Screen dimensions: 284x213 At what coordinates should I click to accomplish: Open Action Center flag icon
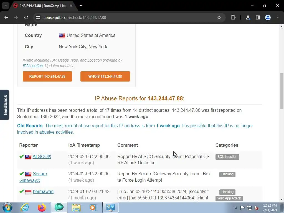coord(242,208)
